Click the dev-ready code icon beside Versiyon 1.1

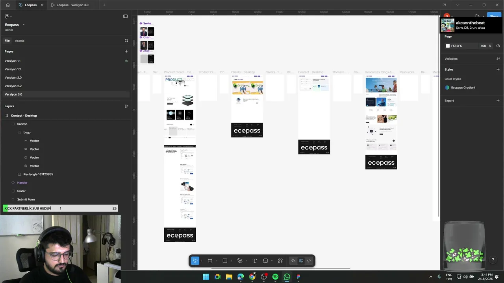(126, 61)
